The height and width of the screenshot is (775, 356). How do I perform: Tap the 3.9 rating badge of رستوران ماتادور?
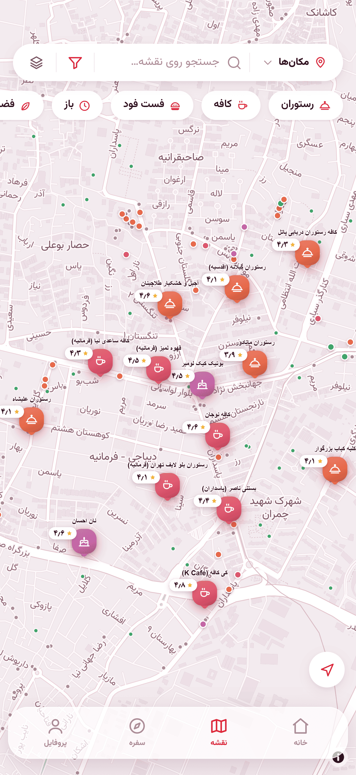click(x=233, y=355)
